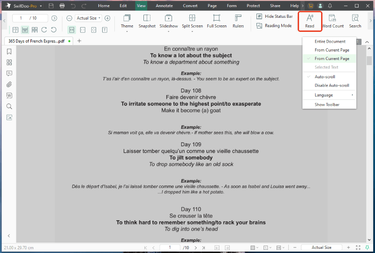375x253 pixels.
Task: Click status bar page number field
Action: [x=170, y=247]
